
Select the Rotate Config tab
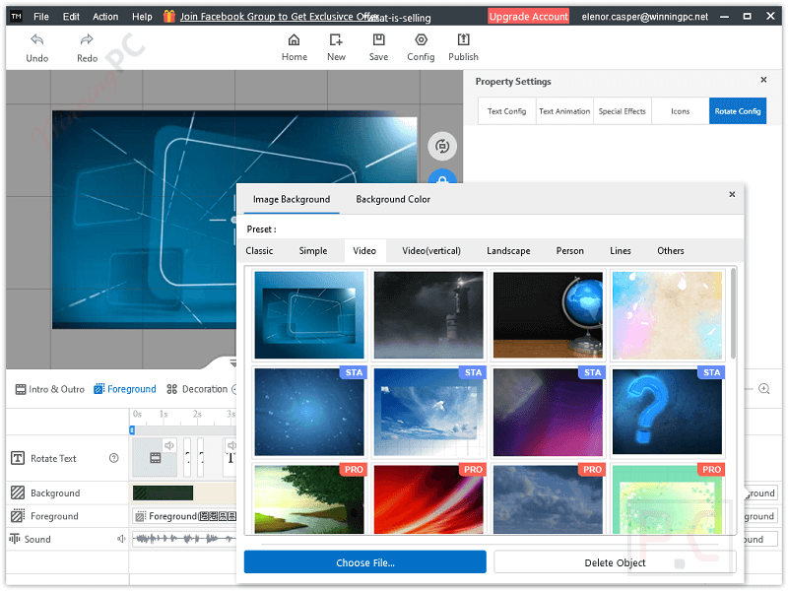tap(737, 111)
